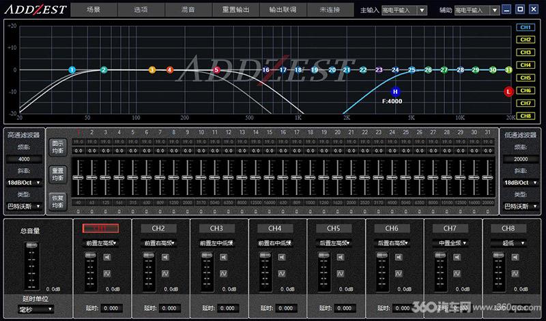Show the CH5 curve using graph side toggle

pyautogui.click(x=526, y=78)
